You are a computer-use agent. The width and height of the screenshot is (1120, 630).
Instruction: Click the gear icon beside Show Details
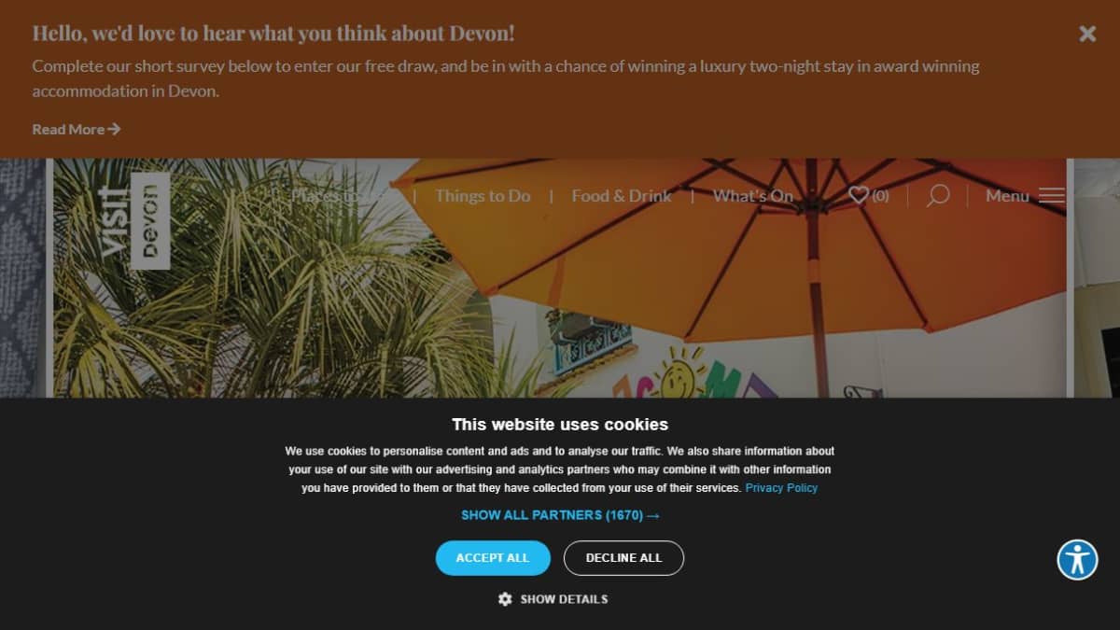[x=505, y=599]
